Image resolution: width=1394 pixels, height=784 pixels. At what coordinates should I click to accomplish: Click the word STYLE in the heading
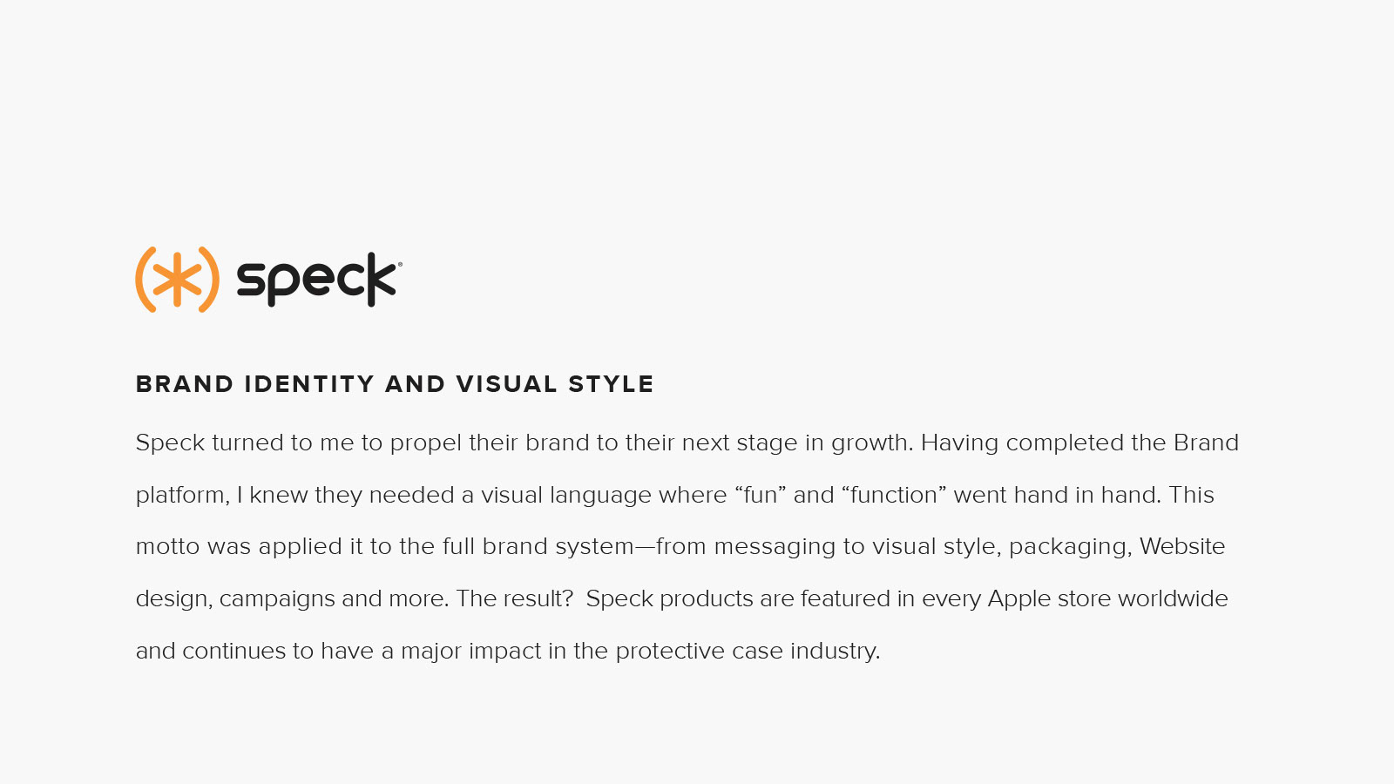(x=611, y=384)
